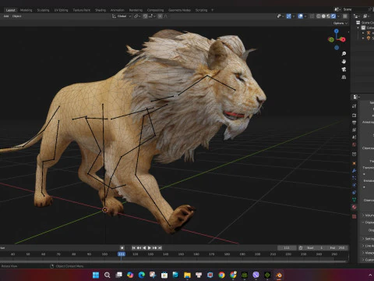Open the gizmo options dropdown arrow
Viewport: 374px width, 281px height.
coord(294,16)
